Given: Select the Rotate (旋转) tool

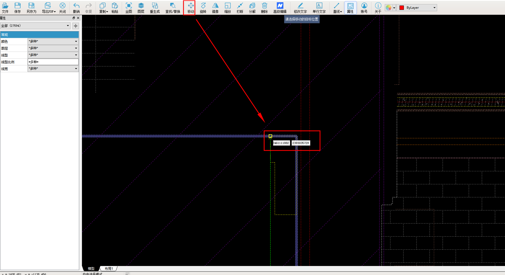Looking at the screenshot, I should (203, 8).
